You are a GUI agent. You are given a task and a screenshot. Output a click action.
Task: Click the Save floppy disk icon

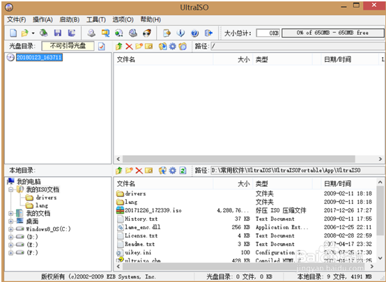click(58, 33)
